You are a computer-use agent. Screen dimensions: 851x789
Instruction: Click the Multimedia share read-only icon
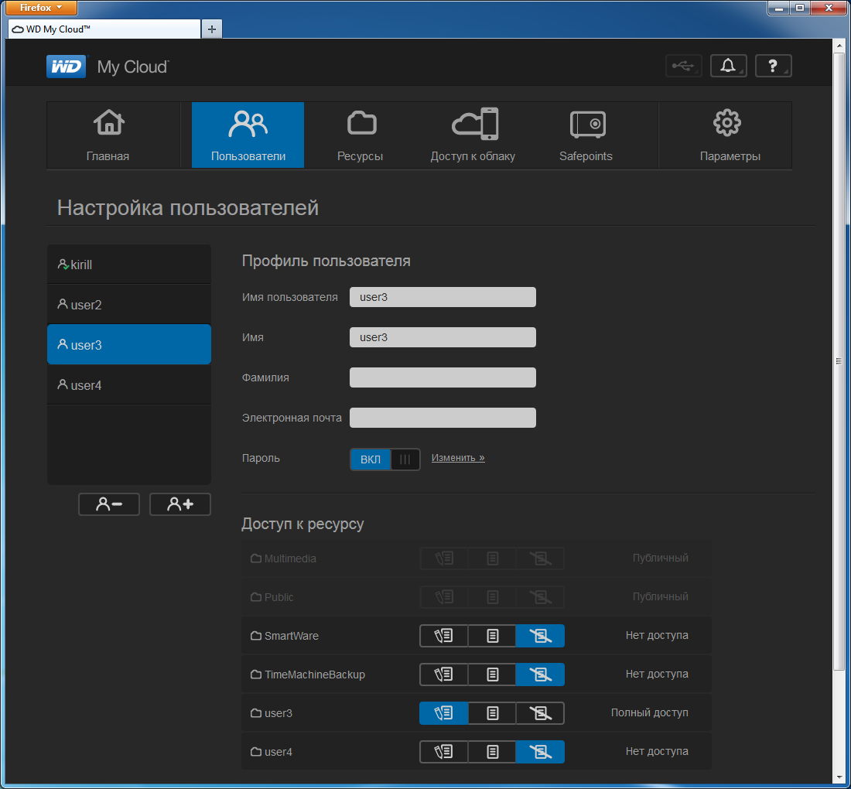(x=492, y=558)
